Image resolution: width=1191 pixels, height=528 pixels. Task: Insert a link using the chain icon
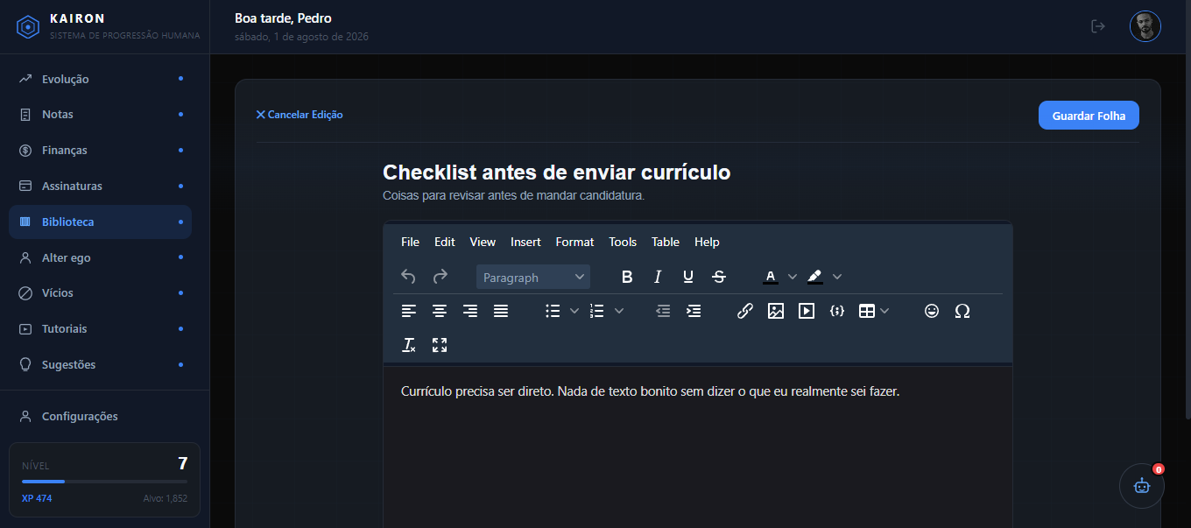745,311
